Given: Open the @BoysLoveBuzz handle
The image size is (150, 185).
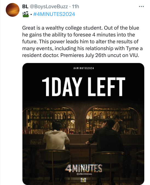Looking at the screenshot, I should click(x=49, y=7).
